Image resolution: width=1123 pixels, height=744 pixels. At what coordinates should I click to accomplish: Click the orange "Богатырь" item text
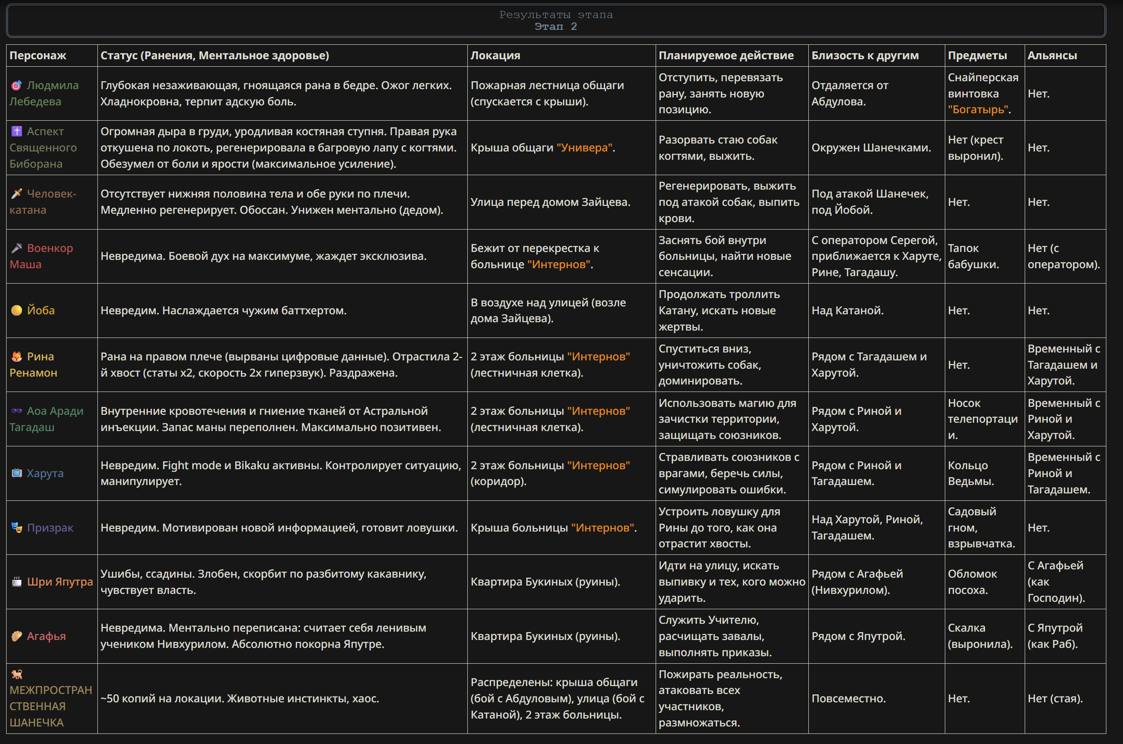coord(978,110)
